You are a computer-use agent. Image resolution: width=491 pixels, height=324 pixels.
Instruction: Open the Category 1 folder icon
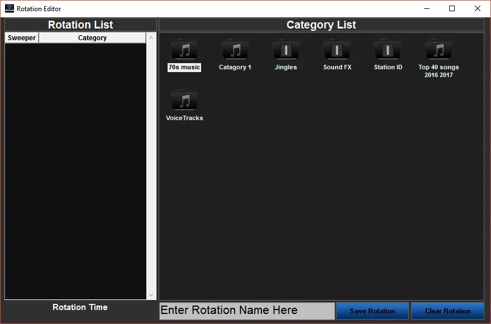click(x=235, y=50)
